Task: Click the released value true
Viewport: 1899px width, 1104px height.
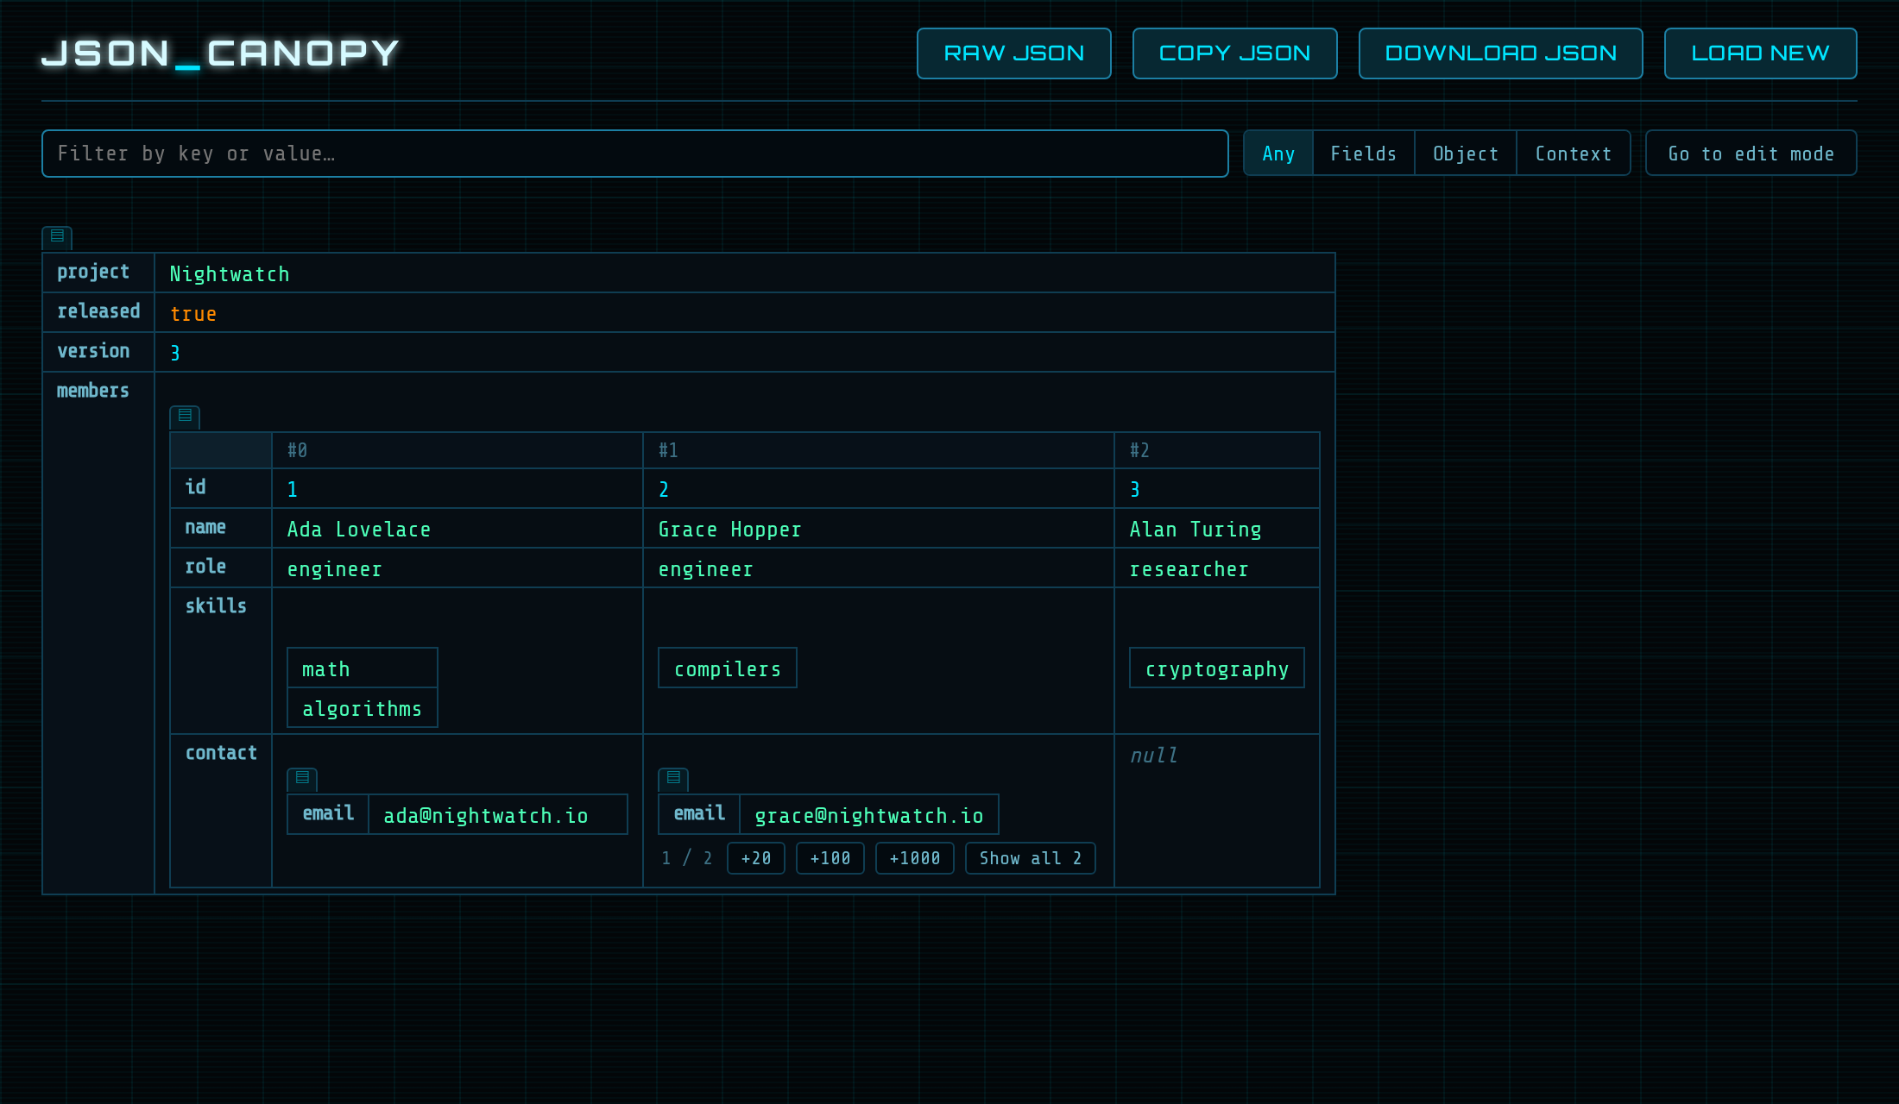Action: click(x=193, y=314)
